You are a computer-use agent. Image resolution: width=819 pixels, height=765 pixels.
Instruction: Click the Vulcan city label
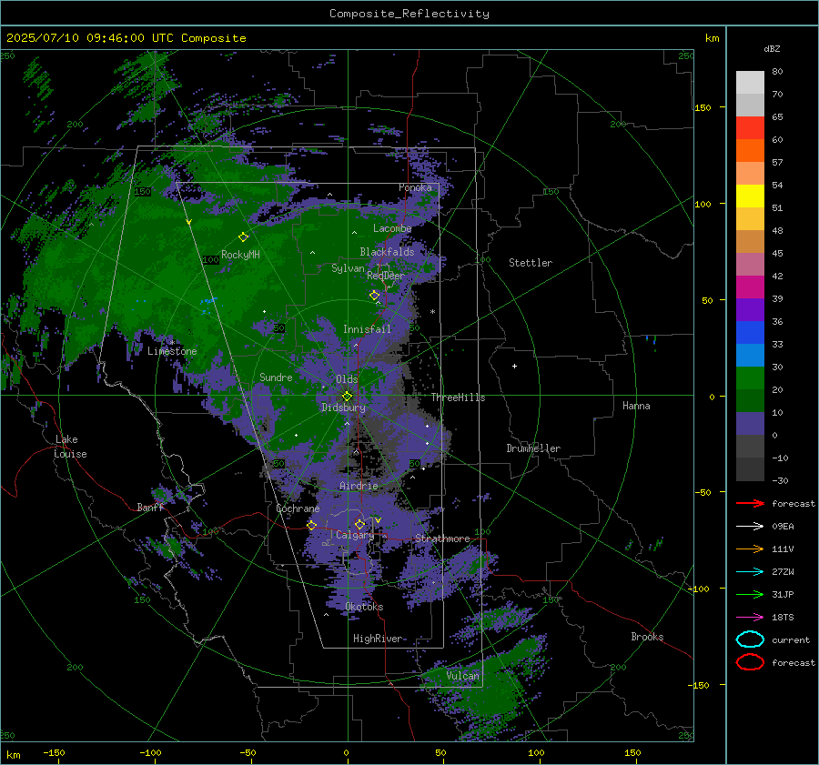(462, 676)
